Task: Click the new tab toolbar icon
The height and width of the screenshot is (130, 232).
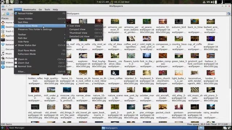Action: pos(3,14)
